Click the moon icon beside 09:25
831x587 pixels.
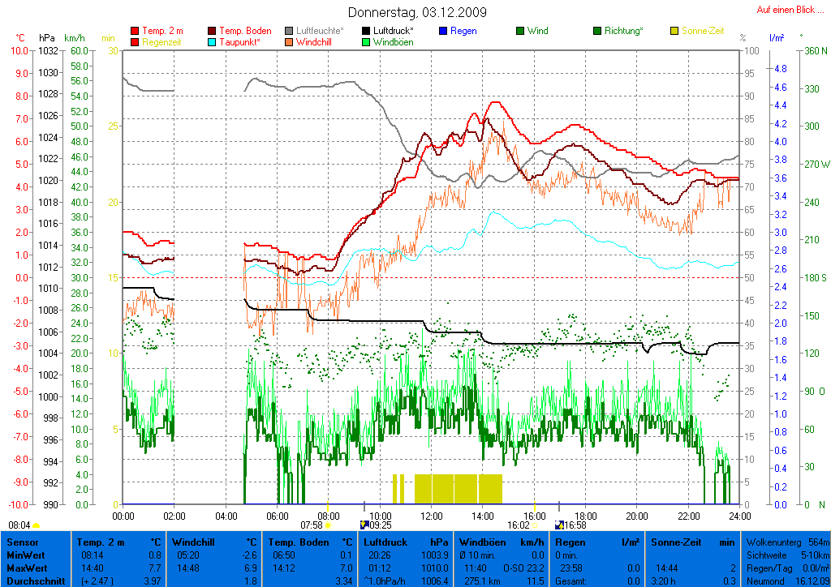[364, 525]
